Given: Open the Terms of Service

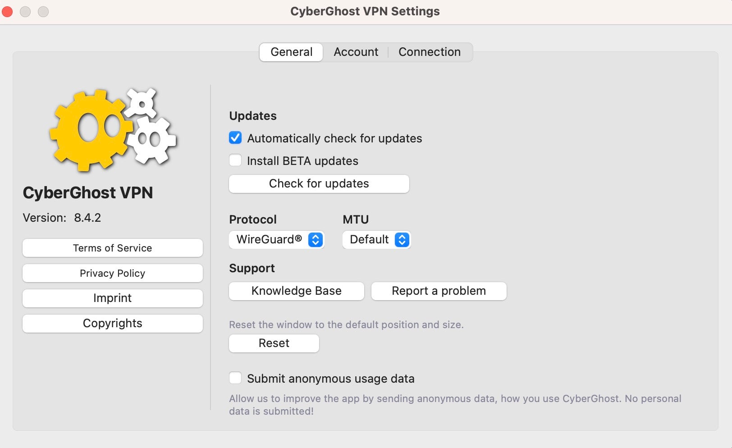Looking at the screenshot, I should click(x=112, y=248).
